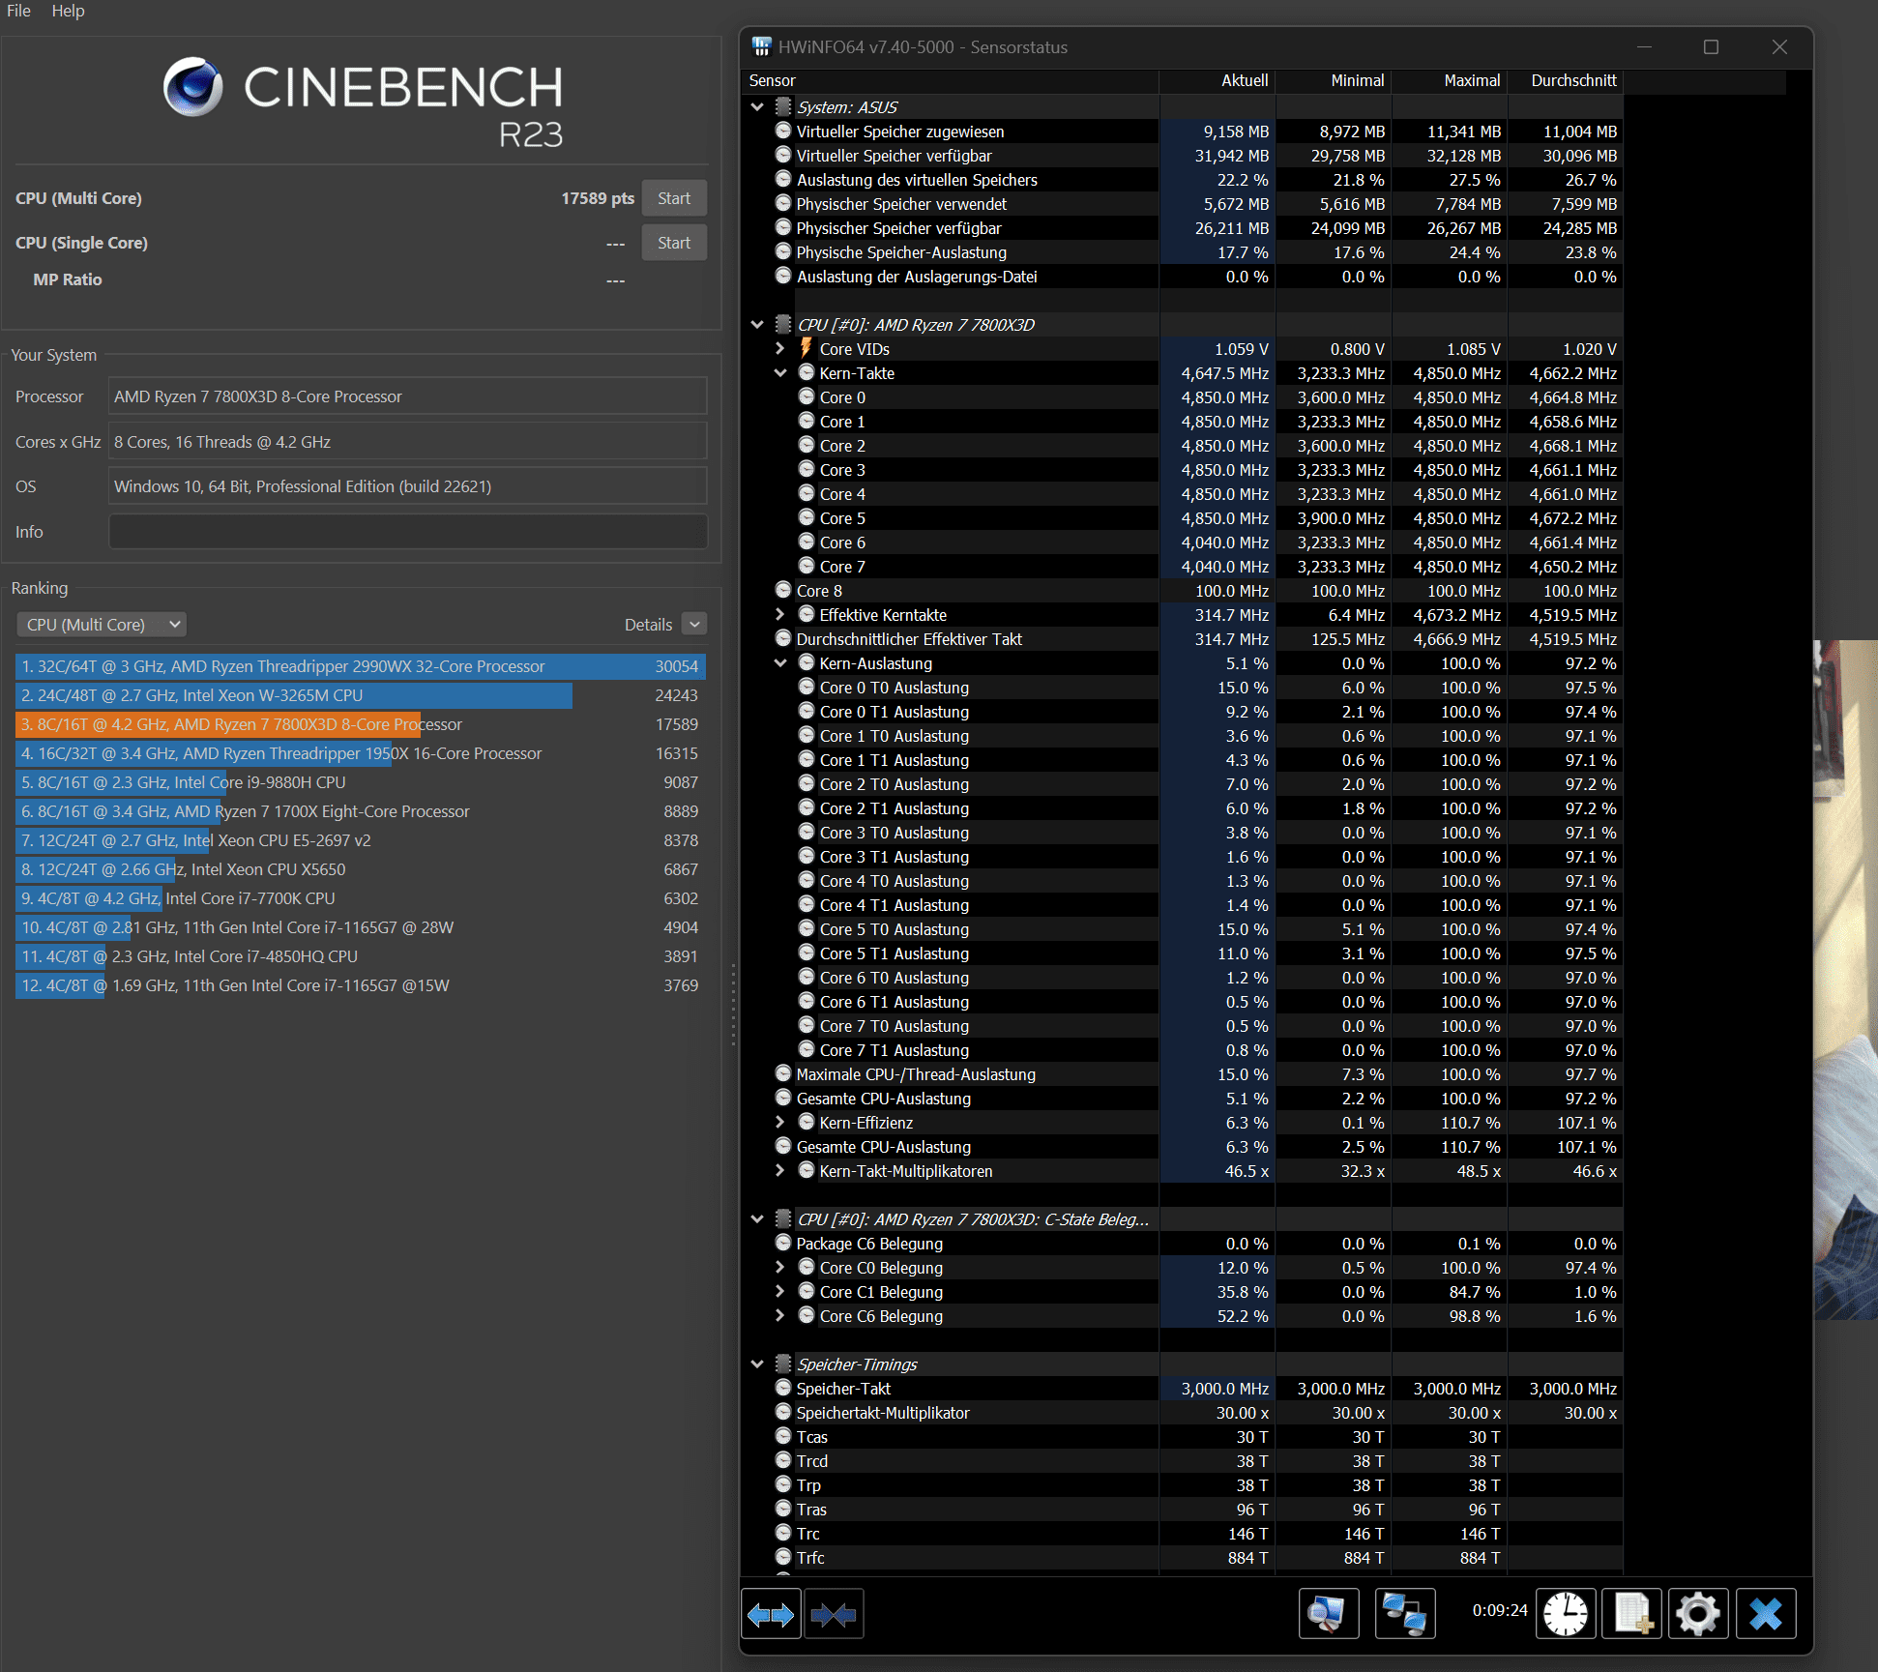Reset the sensor clock timer icon

pyautogui.click(x=1566, y=1614)
